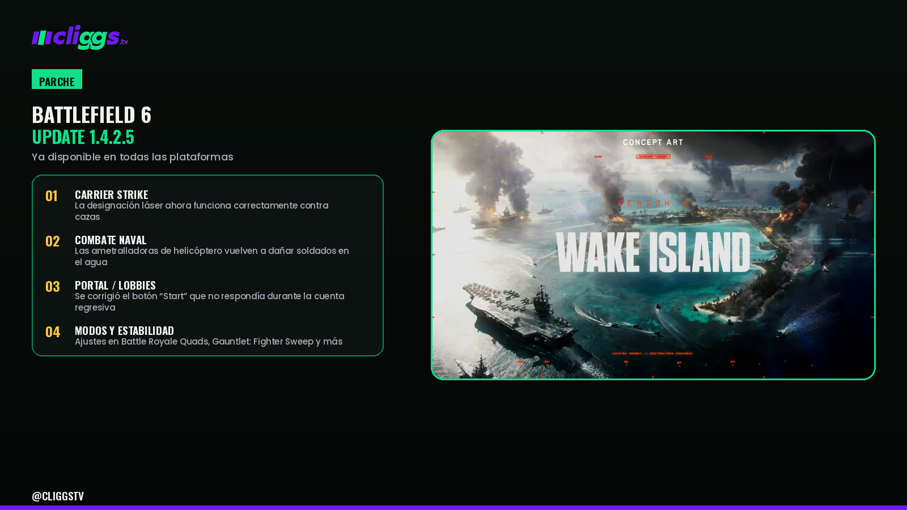Click the 'La designación láser' description
This screenshot has width=907, height=510.
pos(202,211)
